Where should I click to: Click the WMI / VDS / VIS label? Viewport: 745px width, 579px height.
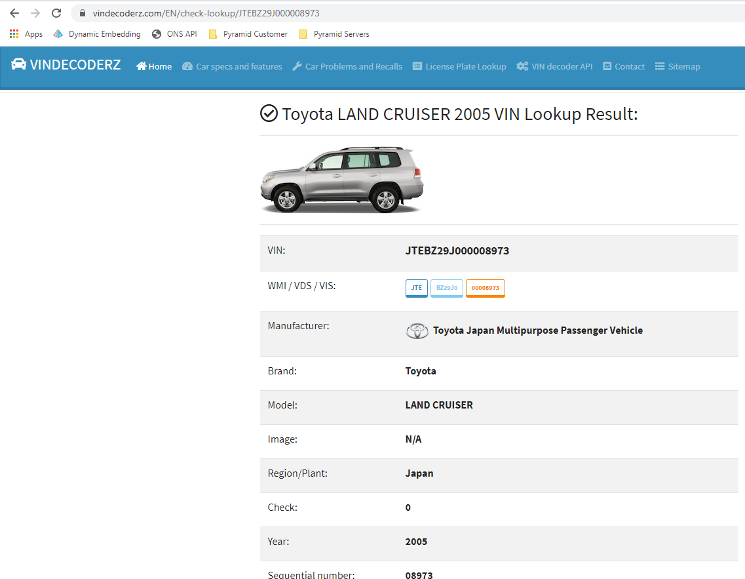coord(301,286)
